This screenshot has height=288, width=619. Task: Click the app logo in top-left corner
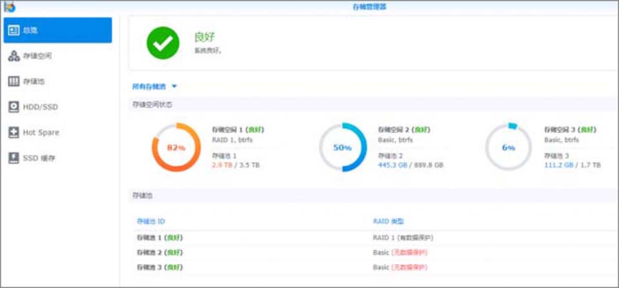tap(9, 7)
